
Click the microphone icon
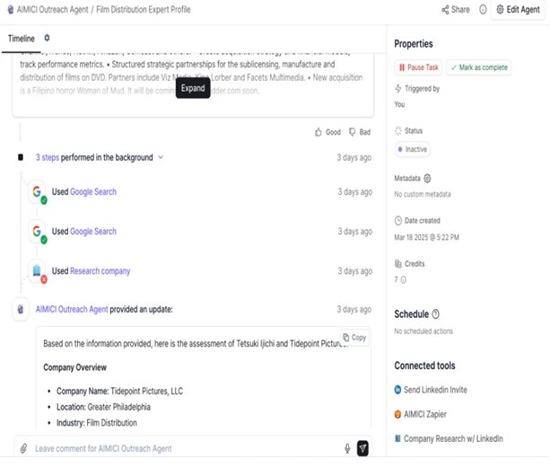click(347, 448)
